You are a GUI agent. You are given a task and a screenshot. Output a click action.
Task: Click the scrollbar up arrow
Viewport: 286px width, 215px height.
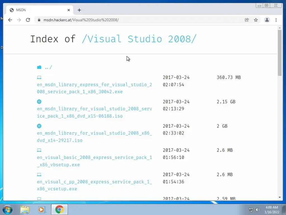click(280, 28)
